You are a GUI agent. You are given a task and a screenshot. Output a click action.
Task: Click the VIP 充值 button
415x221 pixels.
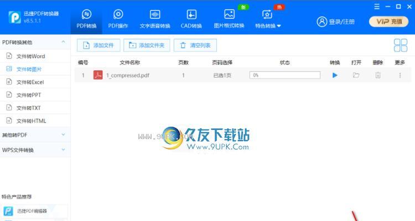pos(388,22)
